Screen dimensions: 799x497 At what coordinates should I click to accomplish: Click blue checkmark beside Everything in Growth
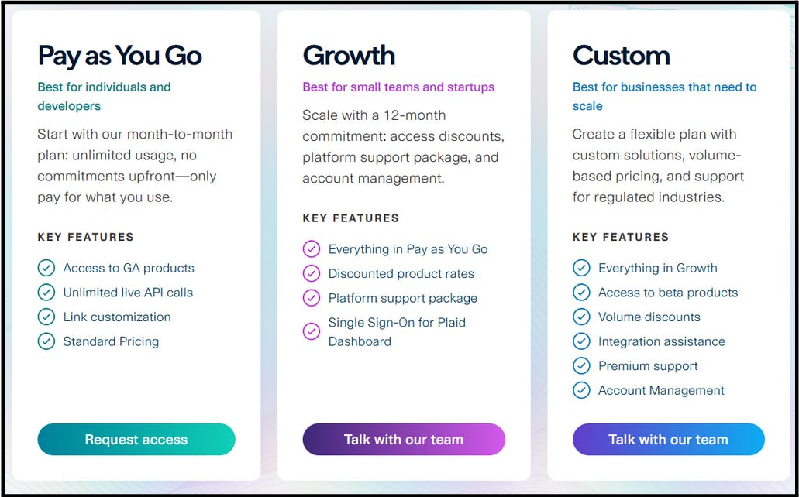coord(581,268)
